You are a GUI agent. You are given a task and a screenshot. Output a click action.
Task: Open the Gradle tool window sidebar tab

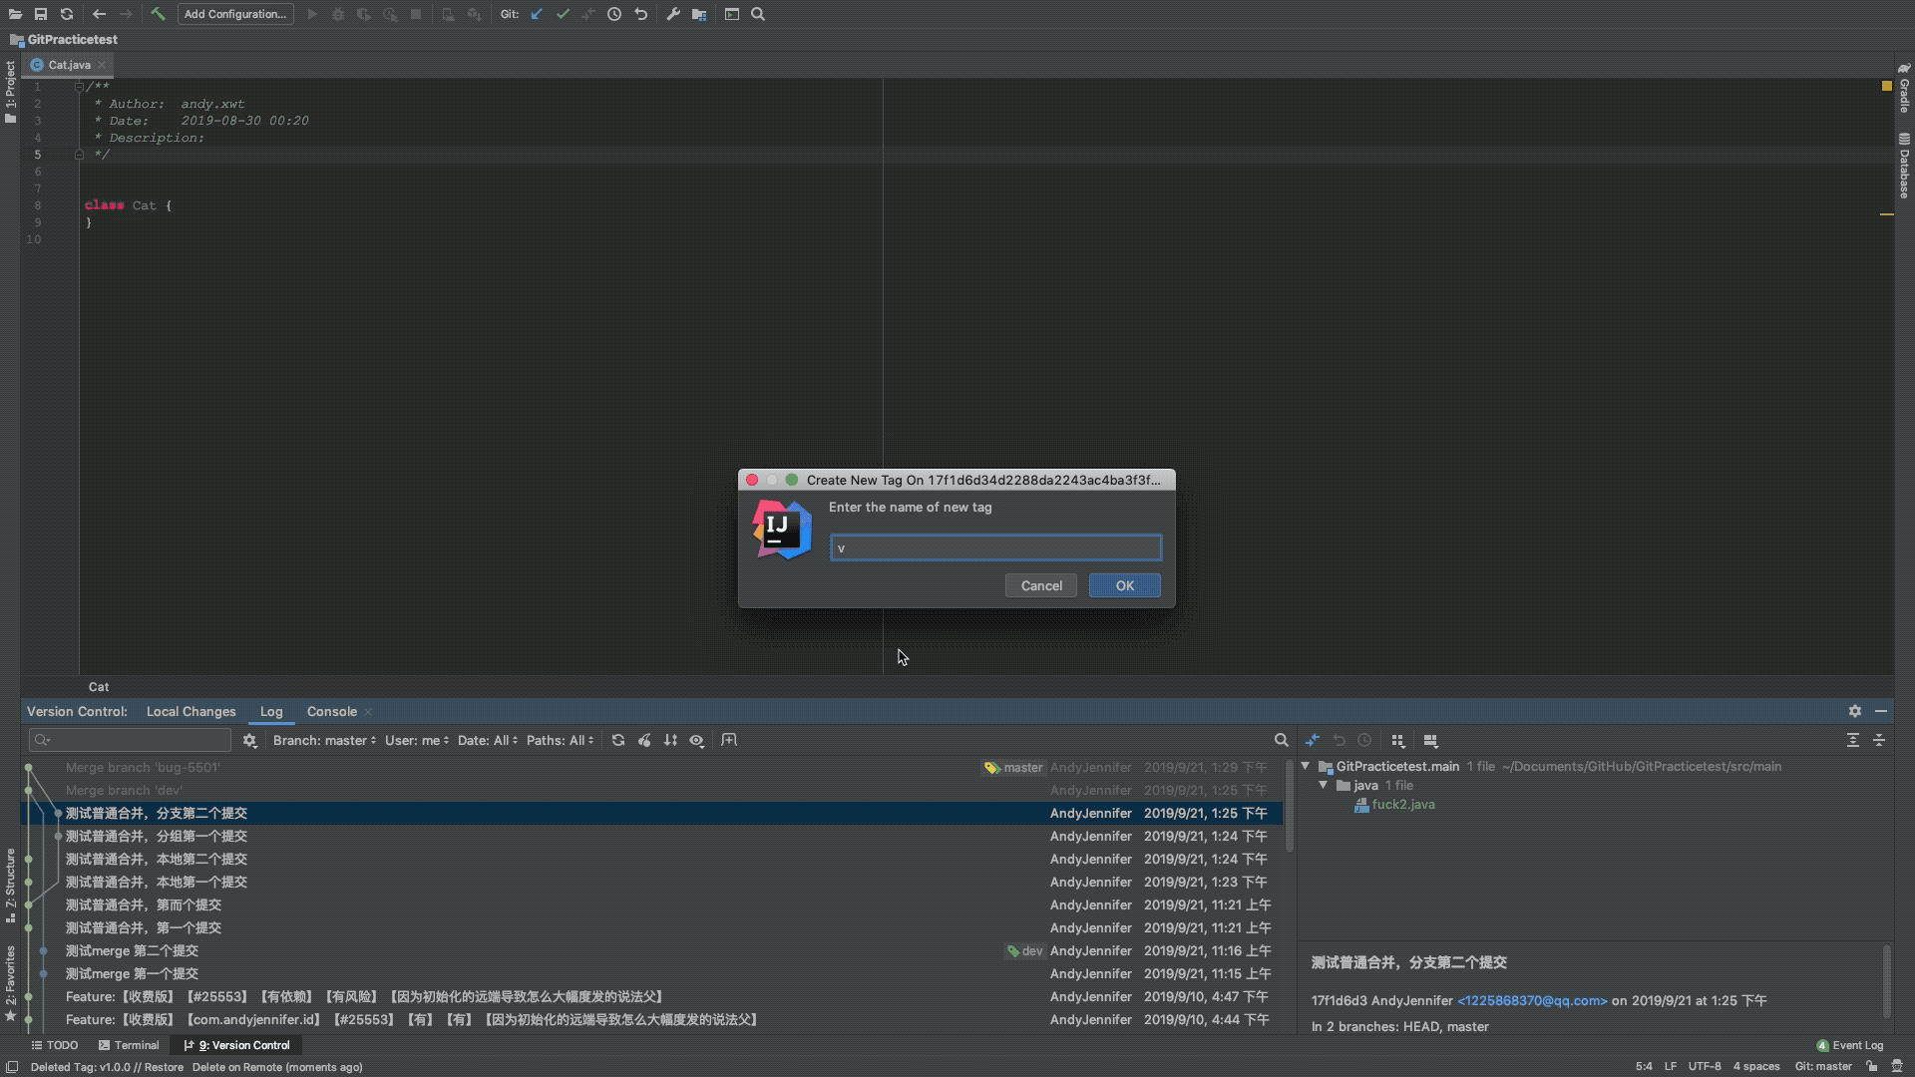coord(1904,88)
